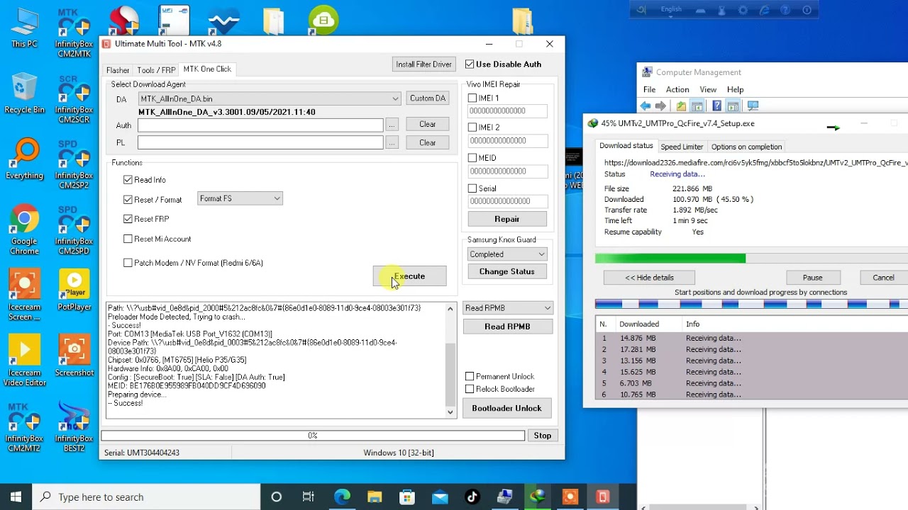Click the Help question-mark toolbar icon

point(717,106)
